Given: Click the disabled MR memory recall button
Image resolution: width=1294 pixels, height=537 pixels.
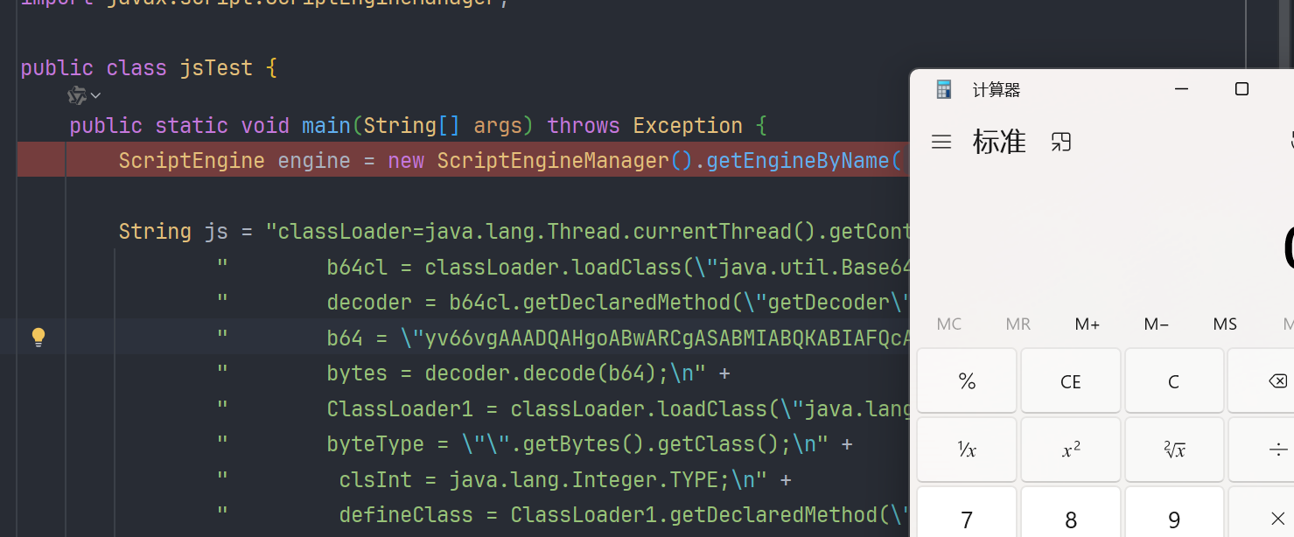Looking at the screenshot, I should click(x=1018, y=324).
